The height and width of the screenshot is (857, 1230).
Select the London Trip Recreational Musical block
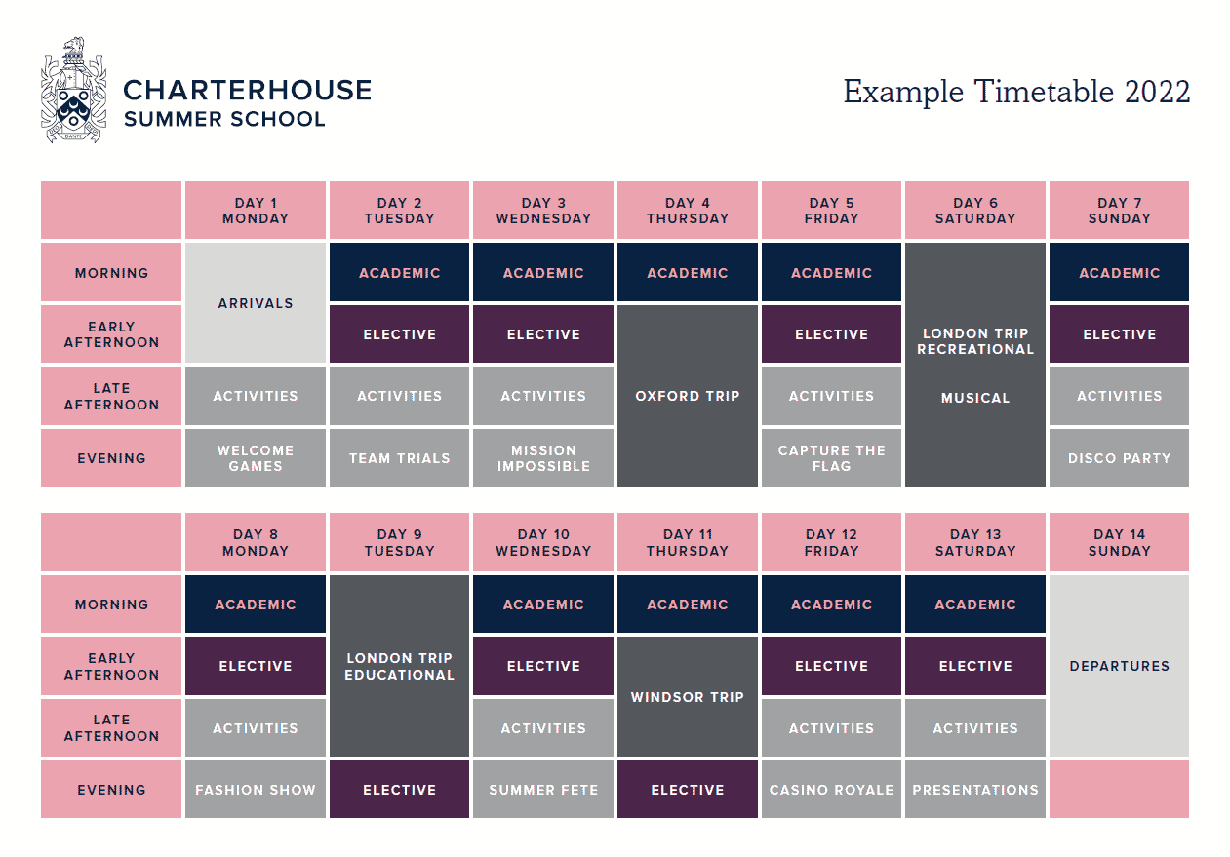point(975,365)
